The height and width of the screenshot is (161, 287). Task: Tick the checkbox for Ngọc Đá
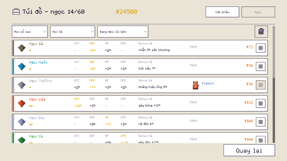tap(261, 48)
